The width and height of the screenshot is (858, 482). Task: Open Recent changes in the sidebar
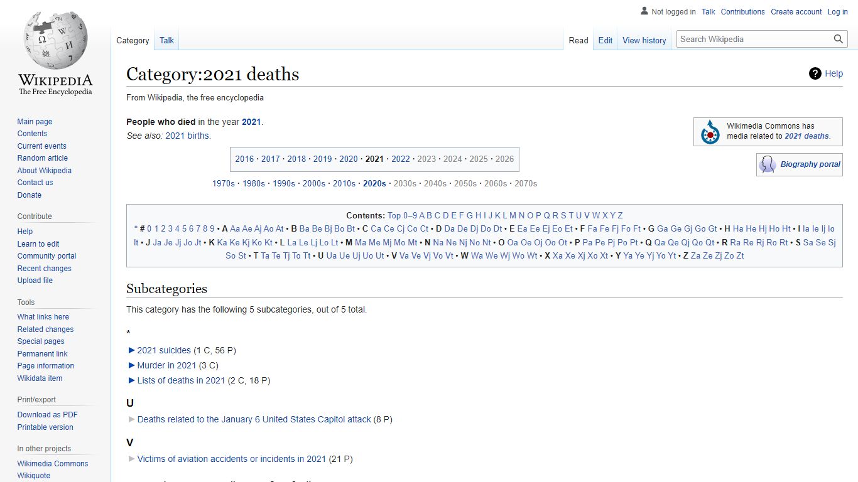pyautogui.click(x=44, y=269)
